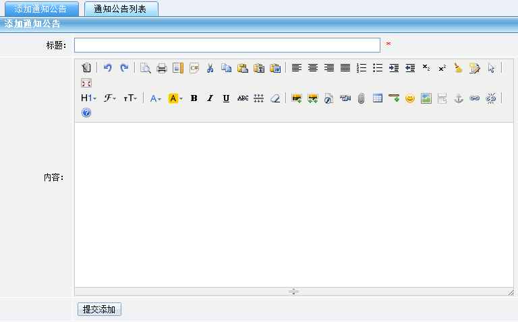Viewport: 518px width, 322px height.
Task: Open the H1 heading dropdown
Action: (88, 98)
